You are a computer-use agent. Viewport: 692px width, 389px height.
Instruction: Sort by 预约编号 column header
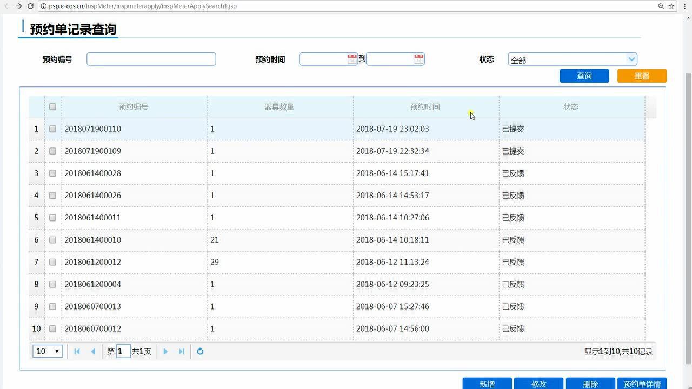134,106
